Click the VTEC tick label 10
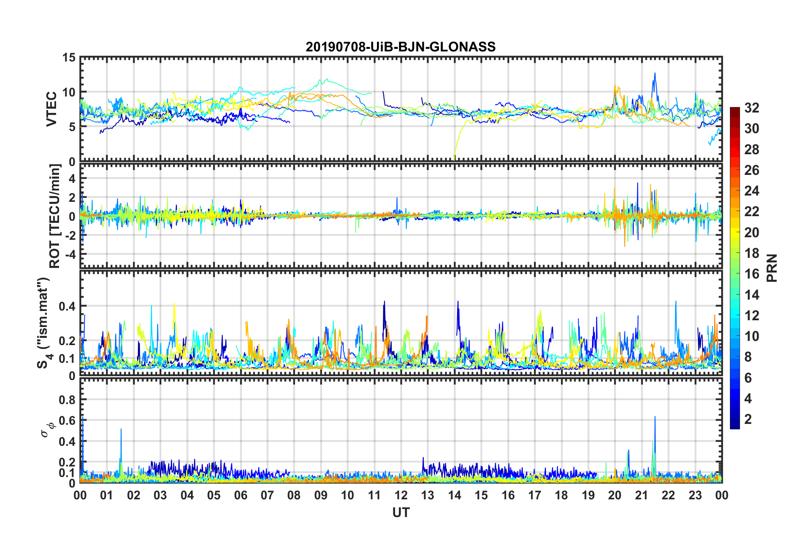802x536 pixels. pyautogui.click(x=68, y=92)
